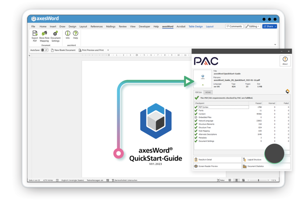The width and height of the screenshot is (307, 204).
Task: Select the PDF/UA tab in PAC
Action: [198, 92]
